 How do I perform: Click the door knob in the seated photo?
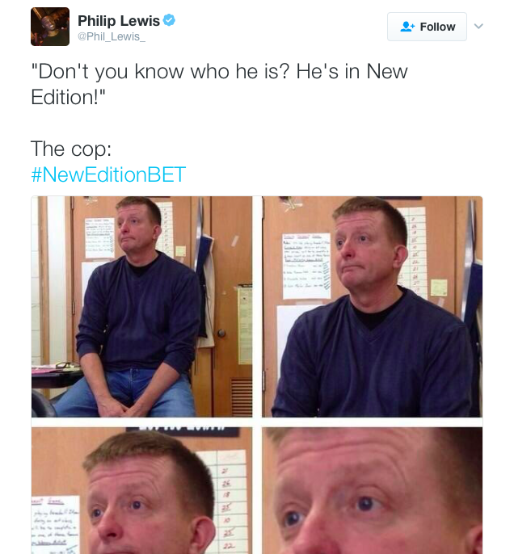(x=221, y=333)
